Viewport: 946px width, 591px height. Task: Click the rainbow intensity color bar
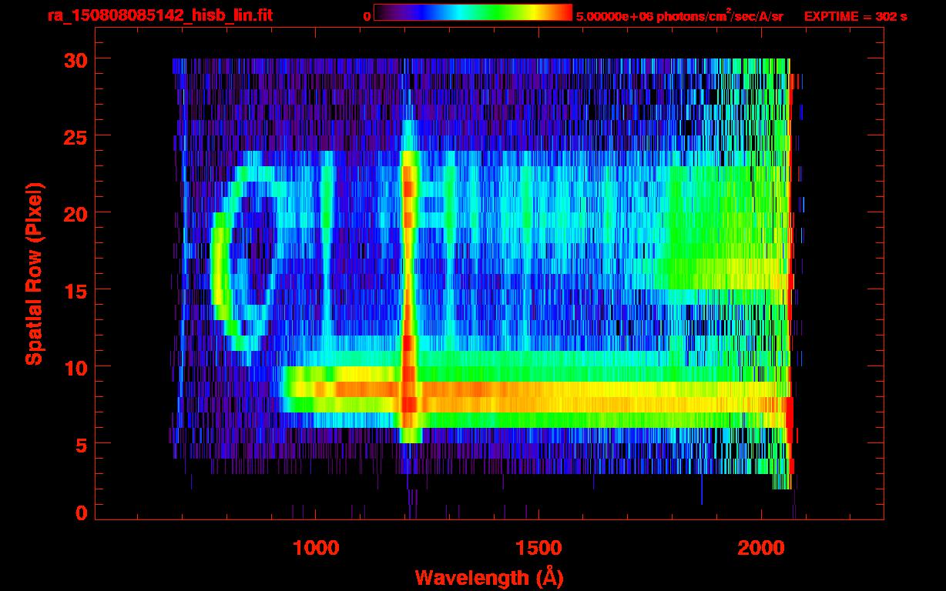[x=472, y=12]
